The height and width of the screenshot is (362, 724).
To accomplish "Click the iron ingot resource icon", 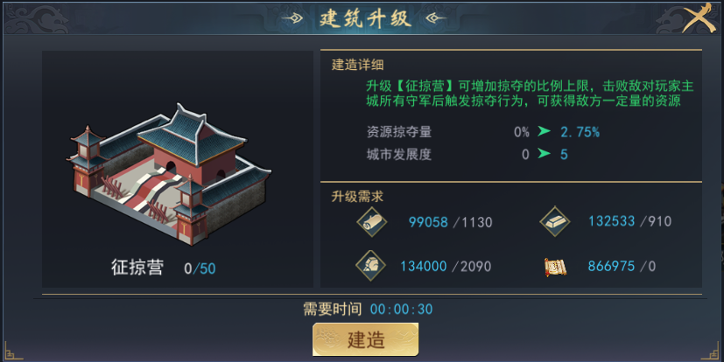I will click(x=555, y=221).
